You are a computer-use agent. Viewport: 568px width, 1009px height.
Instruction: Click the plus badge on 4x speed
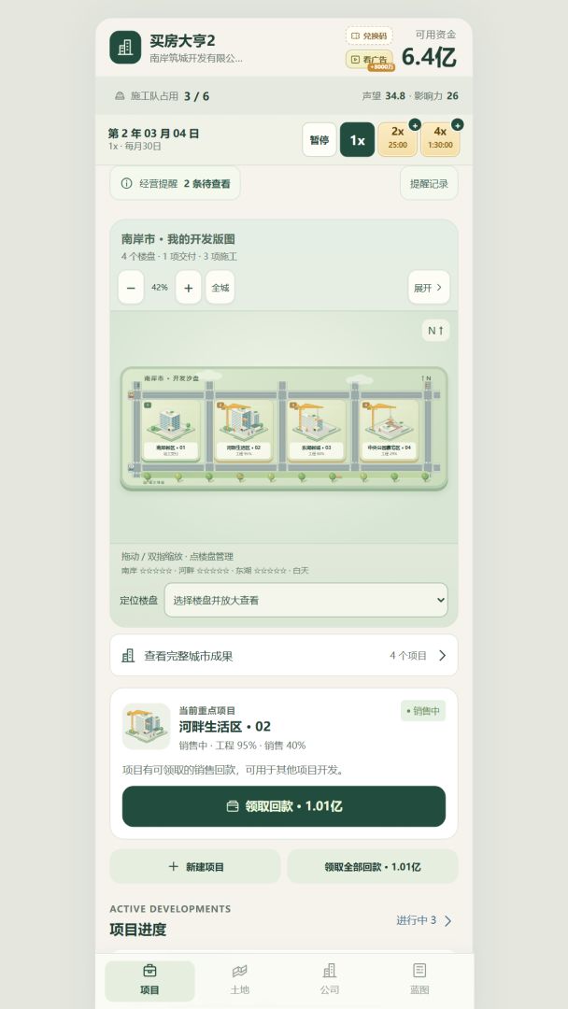click(458, 125)
